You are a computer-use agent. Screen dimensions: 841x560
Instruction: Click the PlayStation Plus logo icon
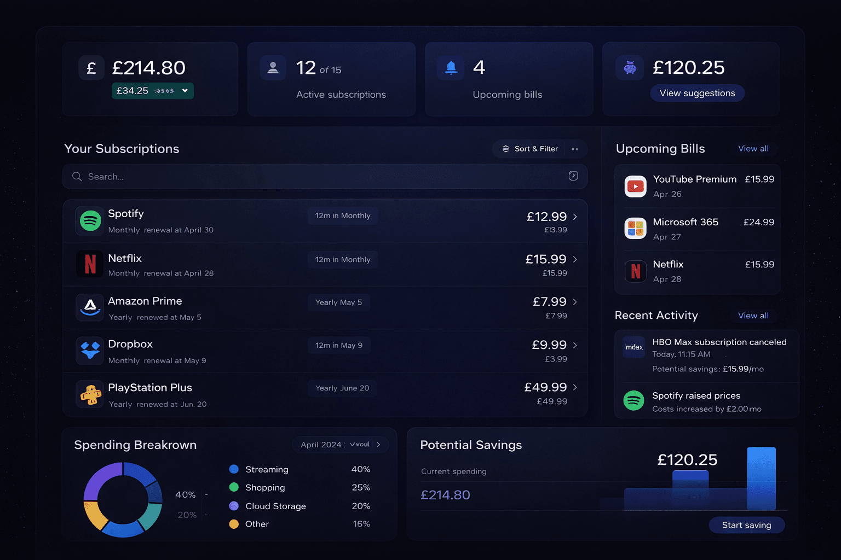90,394
